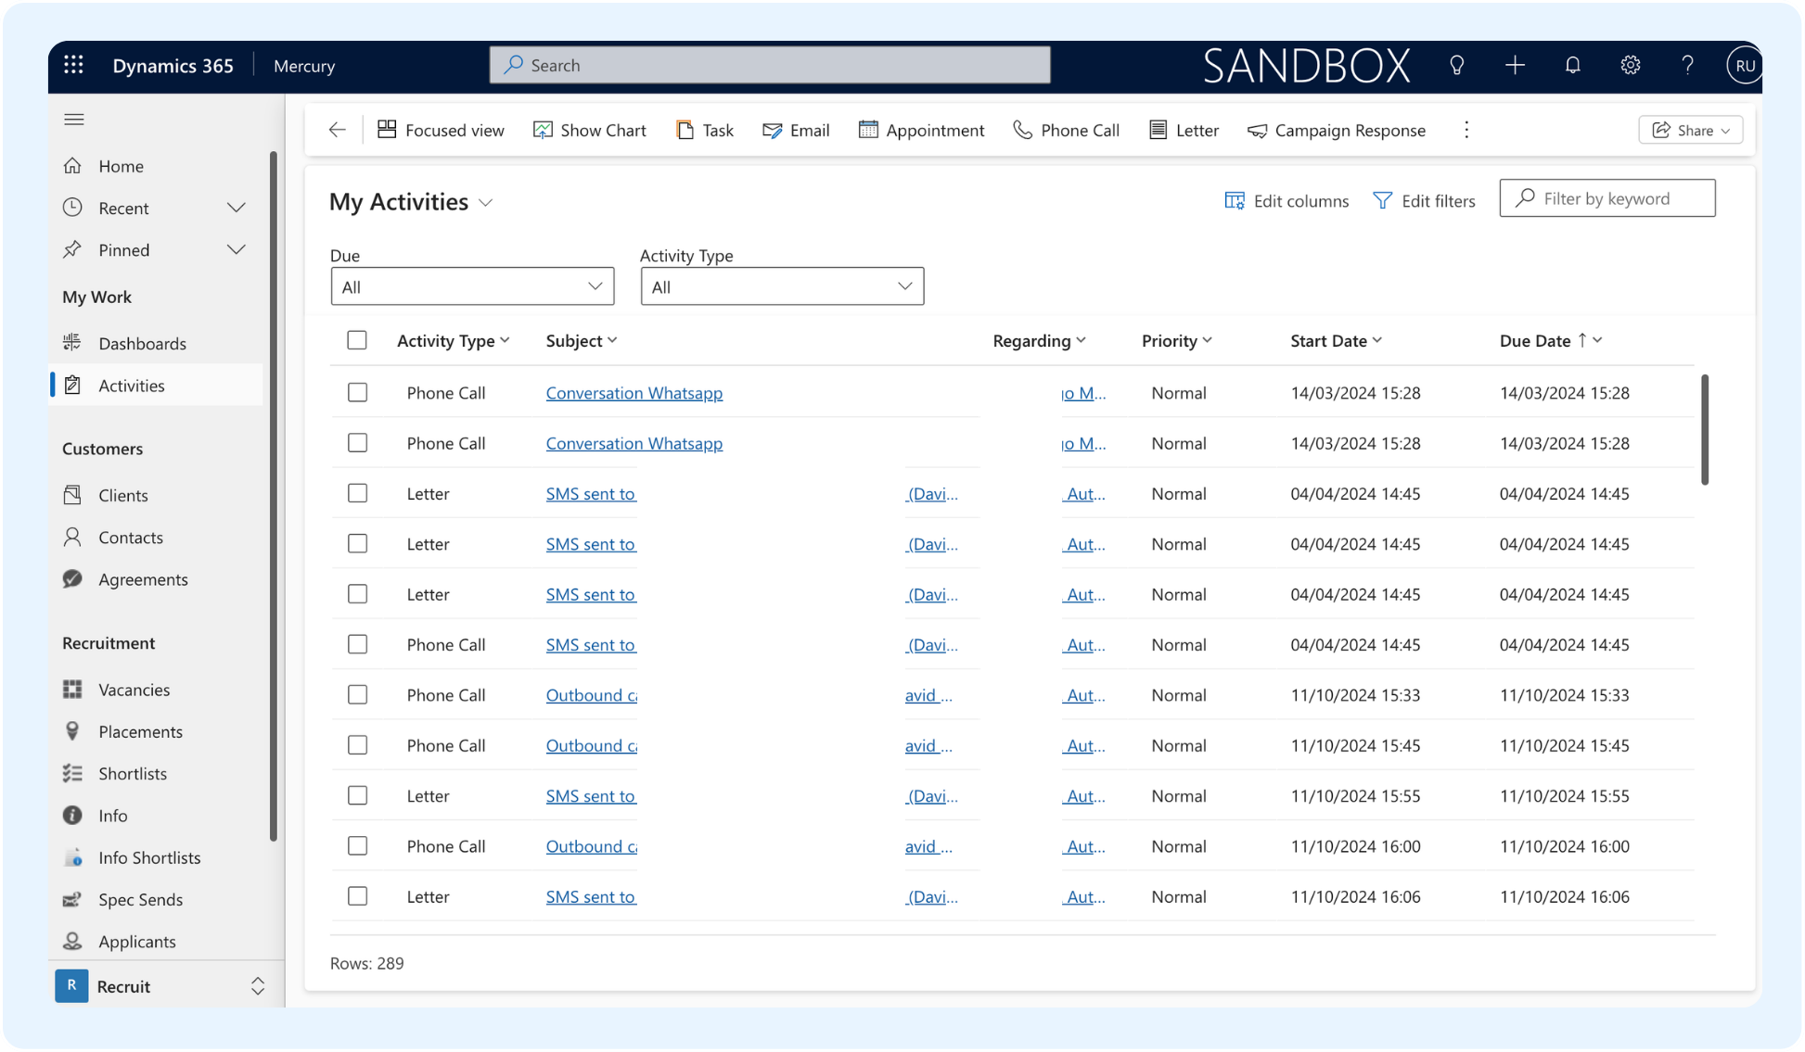Click the Show Chart icon
The image size is (1805, 1052).
click(543, 130)
